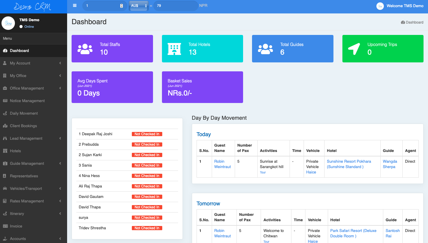Click the Office Management briefcase icon

(5, 88)
